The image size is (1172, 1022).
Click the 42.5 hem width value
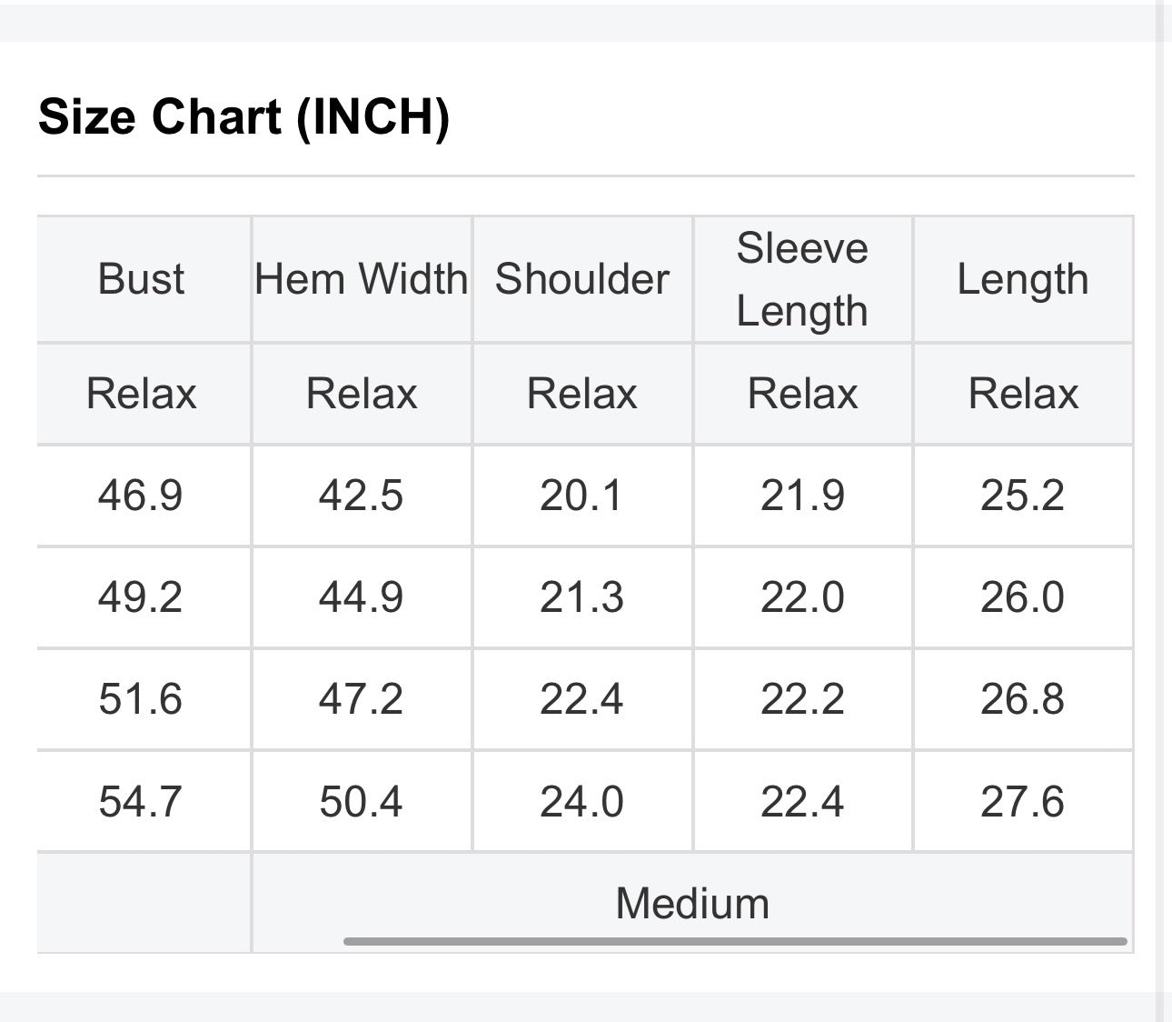pyautogui.click(x=361, y=496)
